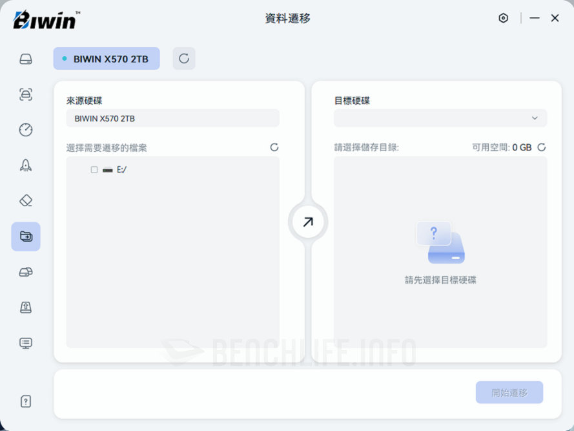The width and height of the screenshot is (574, 431).
Task: Open the secure erase eraser icon
Action: click(26, 201)
